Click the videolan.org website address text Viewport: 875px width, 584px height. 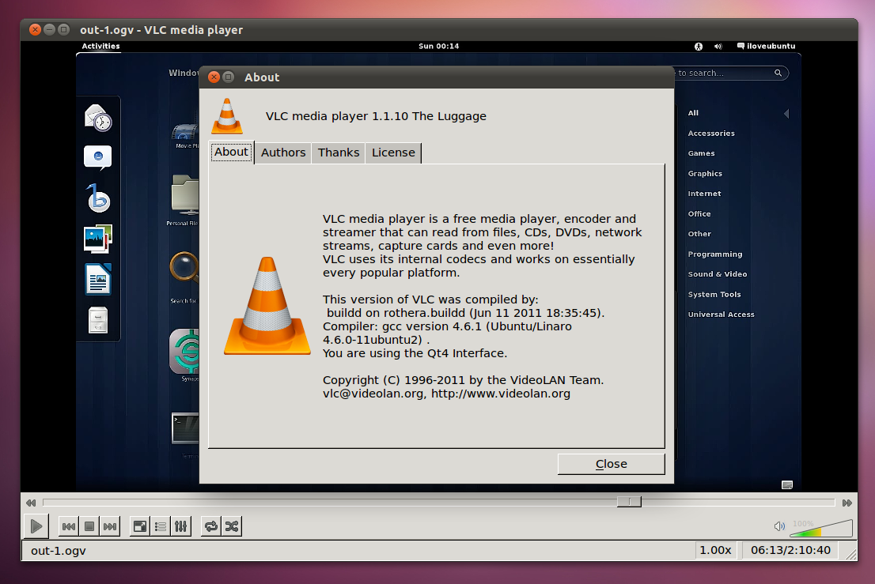(501, 394)
